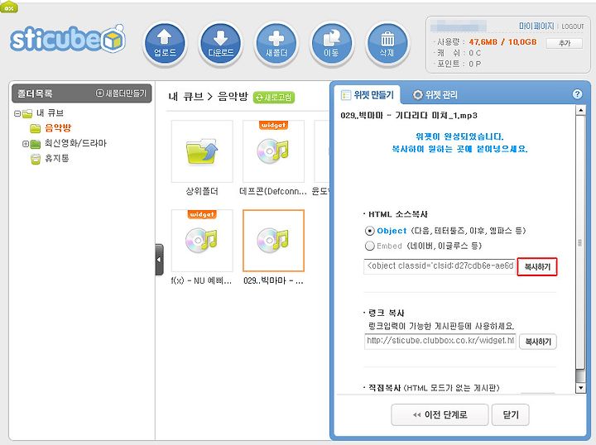Select the Object HTML source radio button
Viewport: 596px width, 445px height.
tap(369, 231)
